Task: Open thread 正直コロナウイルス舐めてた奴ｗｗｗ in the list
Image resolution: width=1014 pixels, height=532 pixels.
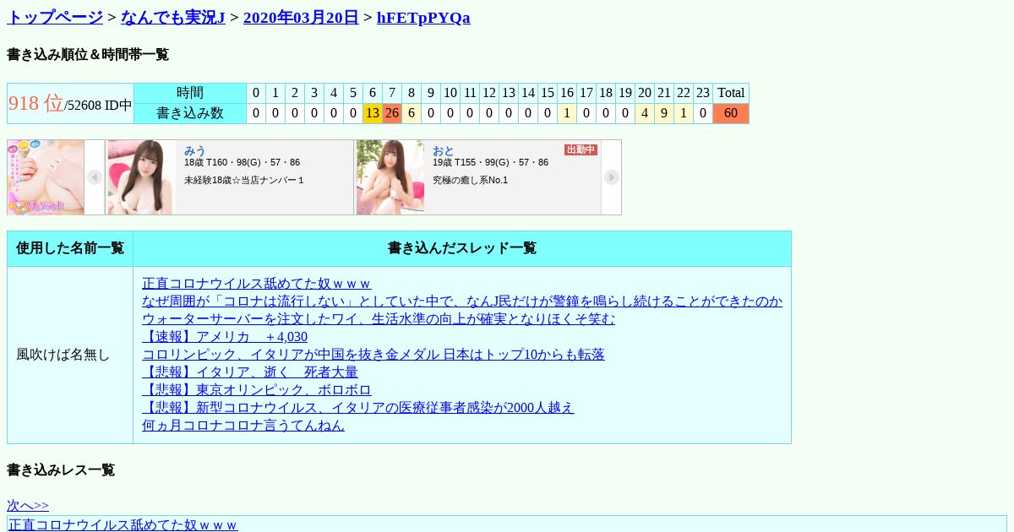Action: 257,284
